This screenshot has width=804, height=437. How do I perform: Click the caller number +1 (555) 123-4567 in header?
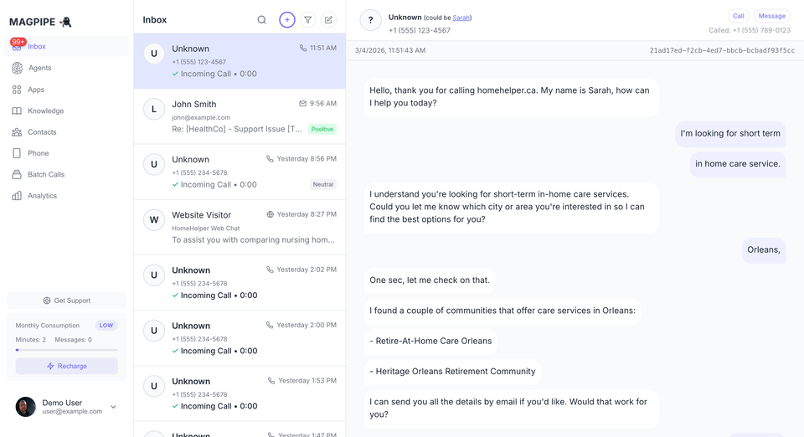pos(420,30)
